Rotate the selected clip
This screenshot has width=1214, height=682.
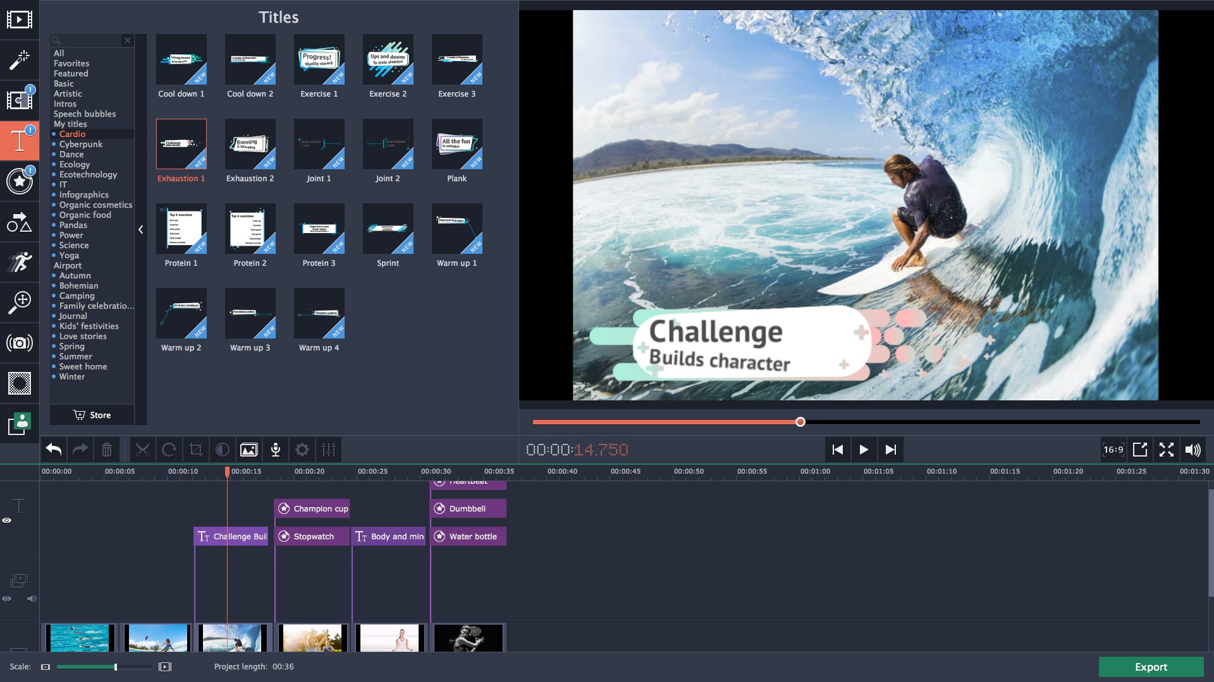click(169, 450)
